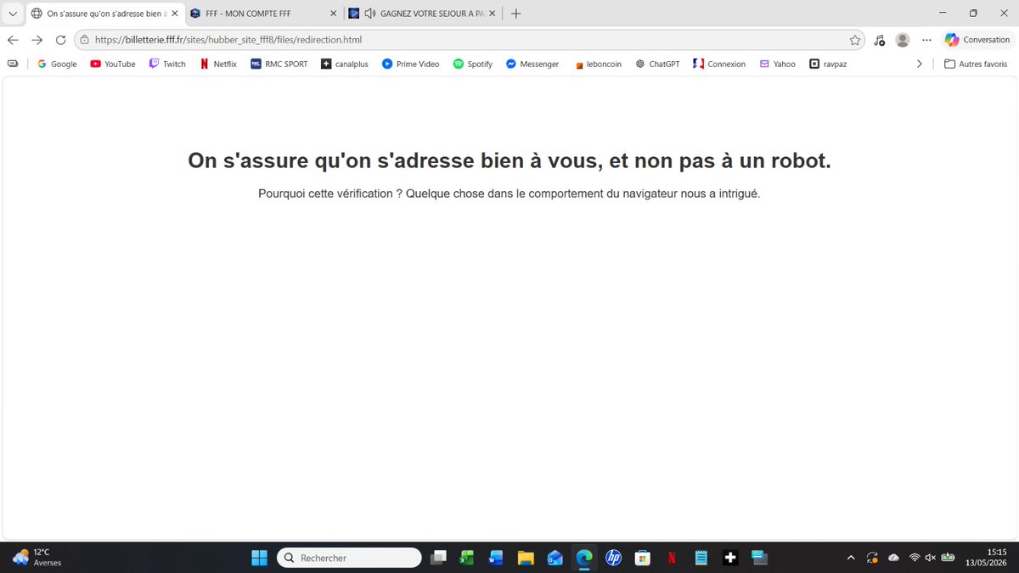Open the last pinned taskbar app

click(x=759, y=558)
